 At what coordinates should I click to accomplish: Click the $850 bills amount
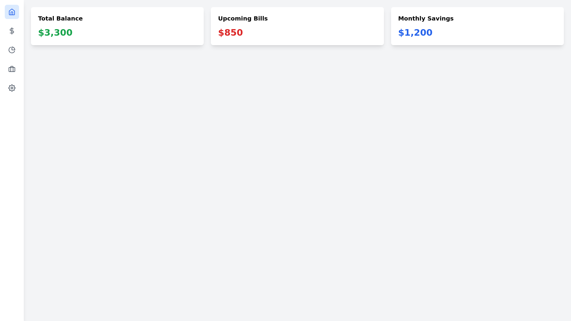pyautogui.click(x=230, y=33)
